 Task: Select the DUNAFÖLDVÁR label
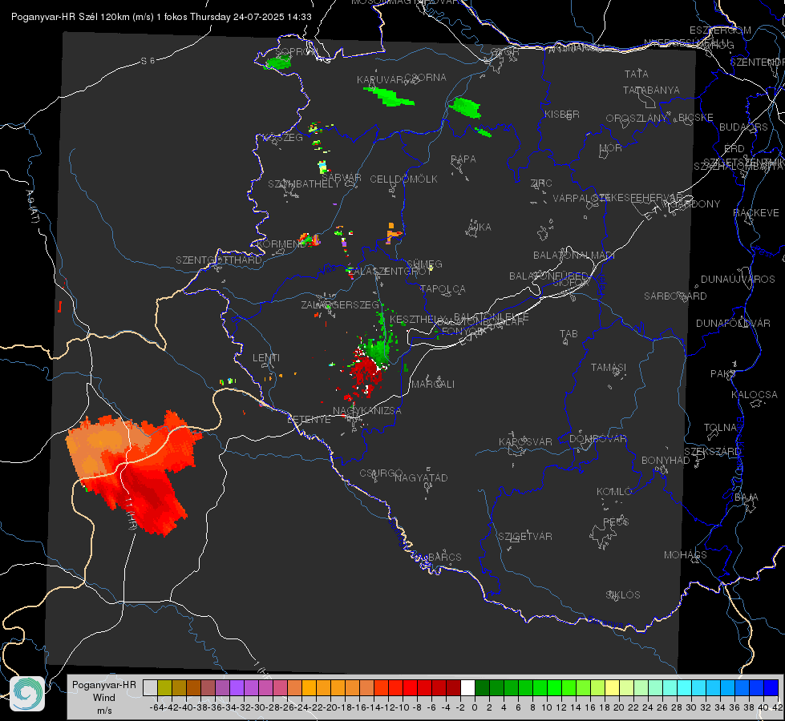pyautogui.click(x=733, y=323)
